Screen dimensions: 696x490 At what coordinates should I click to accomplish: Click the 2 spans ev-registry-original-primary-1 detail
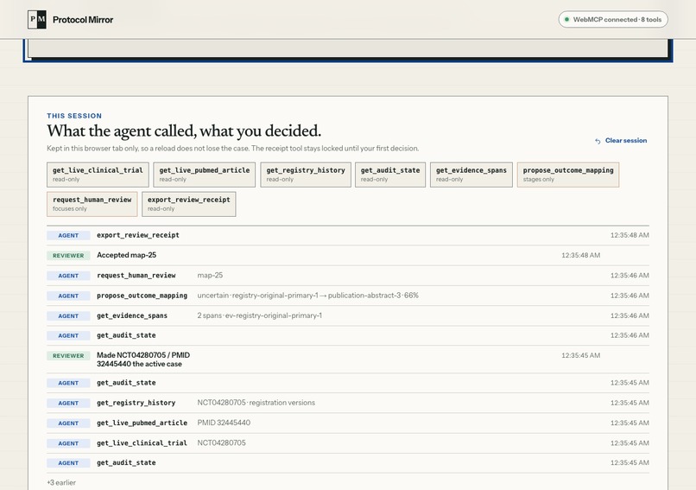[x=260, y=315]
